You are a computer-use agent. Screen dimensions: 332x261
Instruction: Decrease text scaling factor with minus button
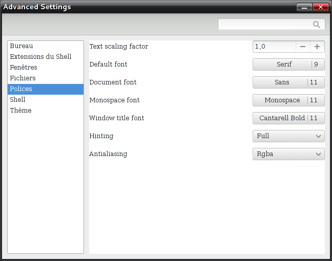pyautogui.click(x=303, y=47)
